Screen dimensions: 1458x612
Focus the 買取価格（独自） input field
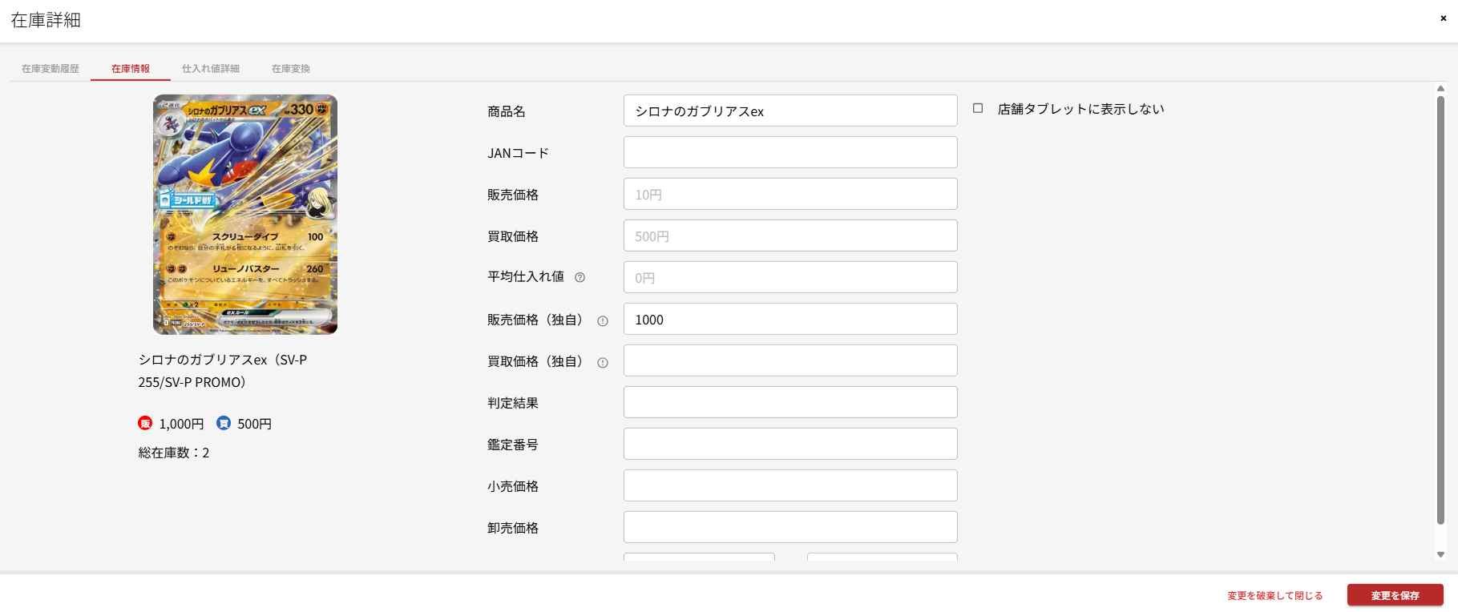(790, 360)
